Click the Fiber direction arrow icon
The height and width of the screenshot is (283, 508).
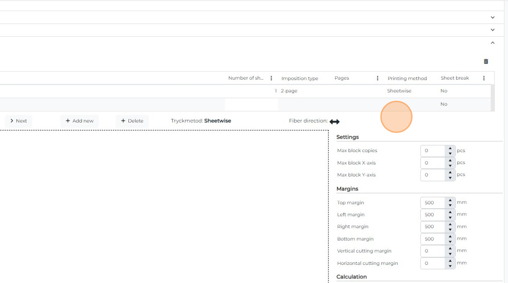[x=334, y=121]
